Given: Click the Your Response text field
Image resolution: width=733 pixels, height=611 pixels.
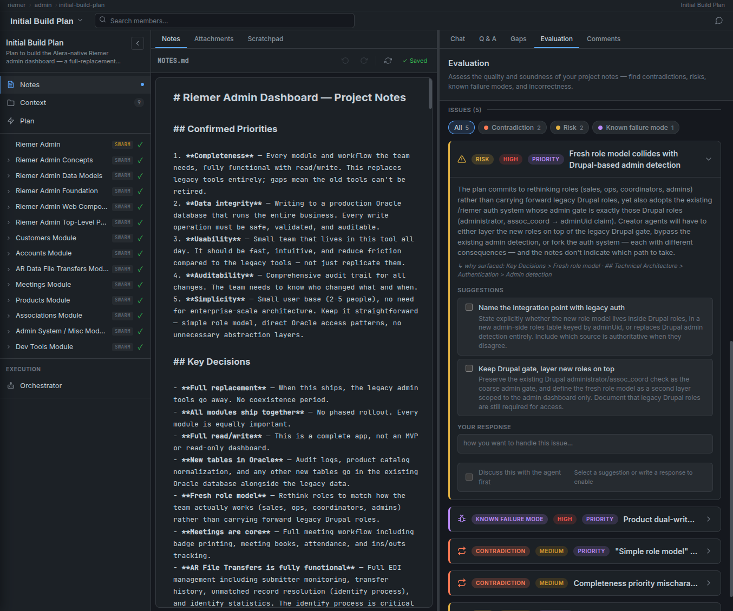Looking at the screenshot, I should [585, 443].
